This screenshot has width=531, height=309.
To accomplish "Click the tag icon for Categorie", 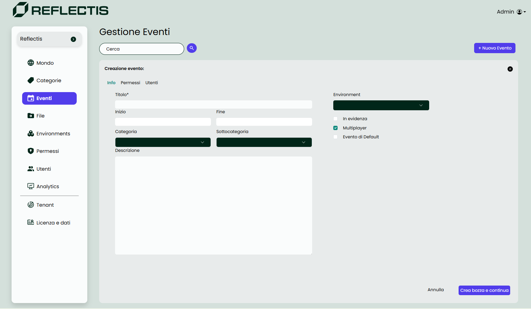I will [x=31, y=80].
